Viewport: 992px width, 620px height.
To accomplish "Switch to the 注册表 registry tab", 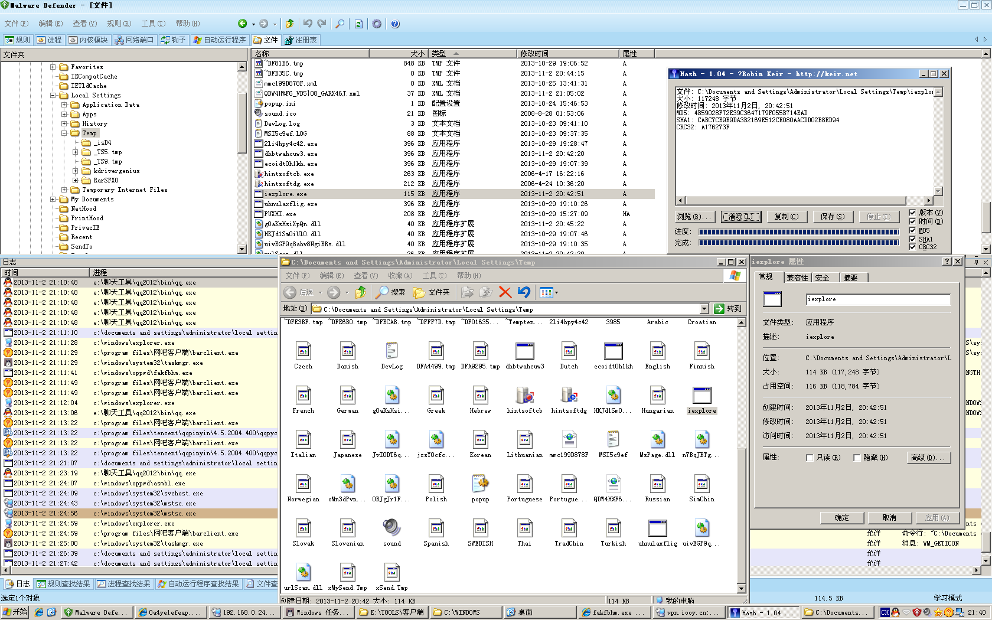I will click(301, 40).
